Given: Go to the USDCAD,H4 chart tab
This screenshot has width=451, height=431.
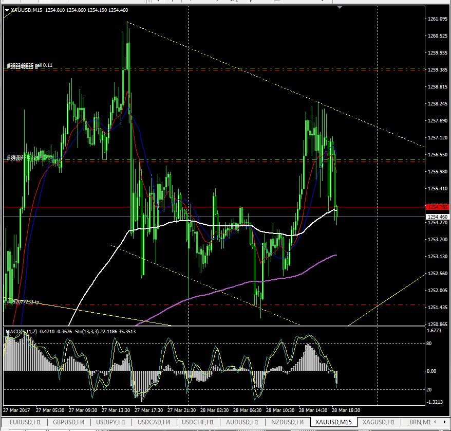Looking at the screenshot, I should coord(154,422).
